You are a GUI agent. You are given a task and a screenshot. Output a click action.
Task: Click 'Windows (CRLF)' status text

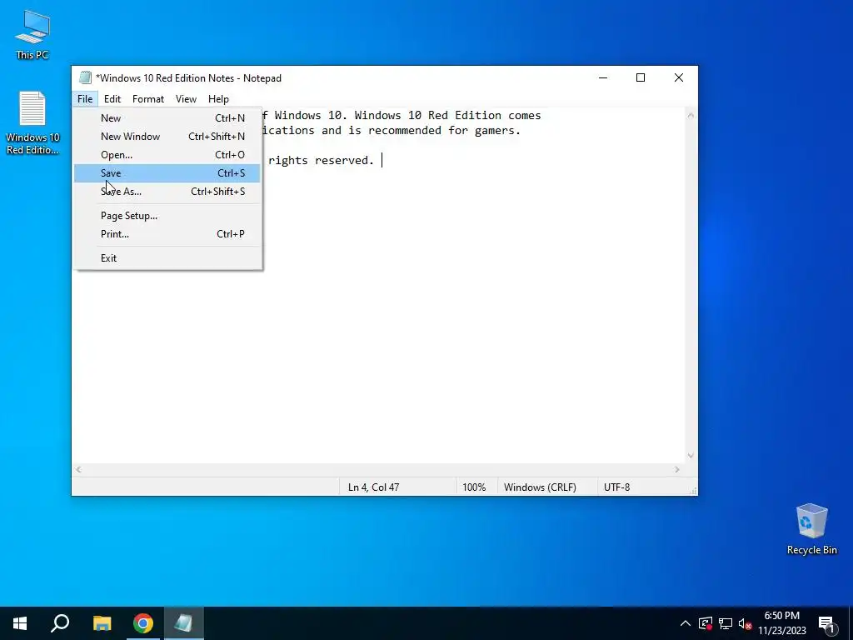(x=540, y=487)
